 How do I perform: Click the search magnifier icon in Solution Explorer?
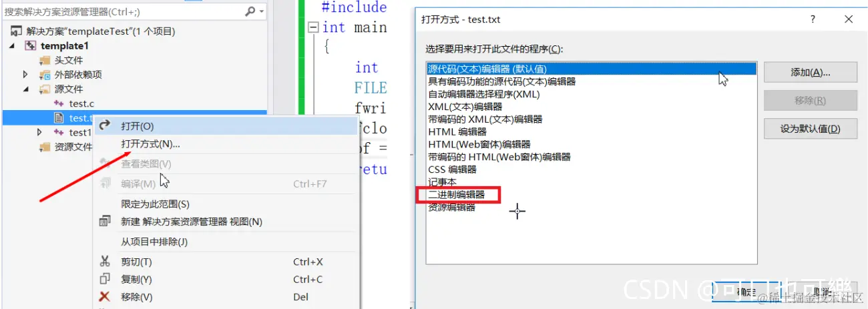pos(249,11)
